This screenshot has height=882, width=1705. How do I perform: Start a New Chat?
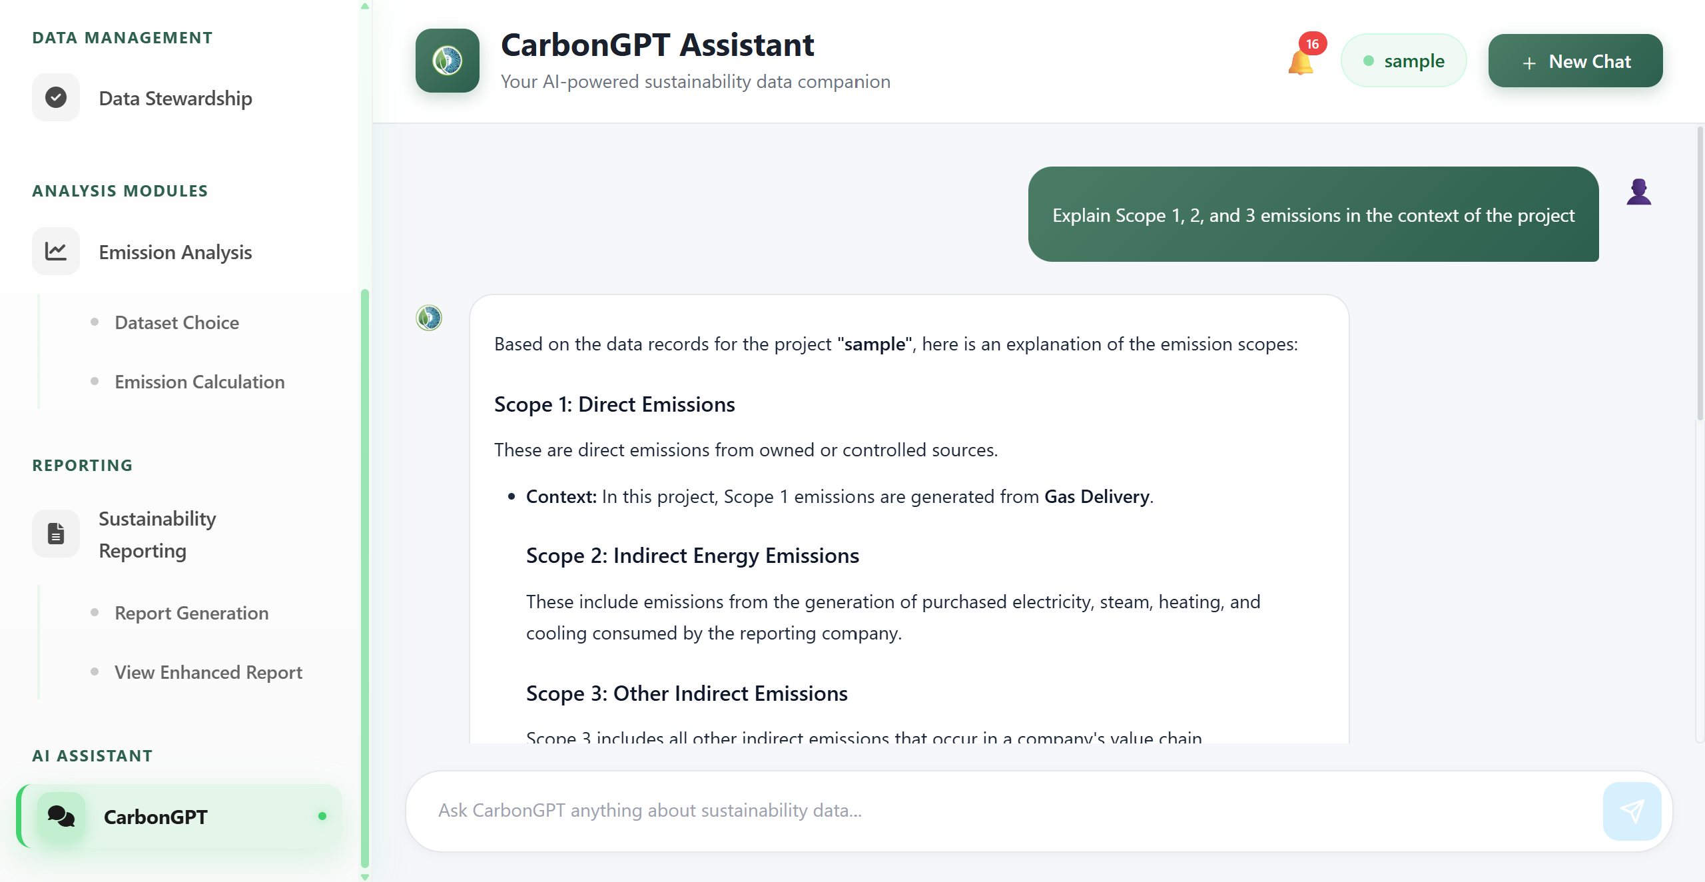1575,61
